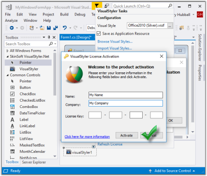Viewport: 207px width, 176px height.
Task: Open the notifications filter flag icon
Action: pyautogui.click(x=97, y=6)
